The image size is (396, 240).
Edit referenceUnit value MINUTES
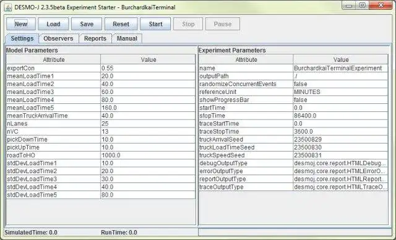click(x=341, y=92)
